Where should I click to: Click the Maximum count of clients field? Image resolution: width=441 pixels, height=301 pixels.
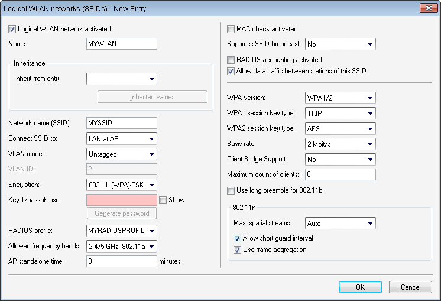pyautogui.click(x=340, y=174)
